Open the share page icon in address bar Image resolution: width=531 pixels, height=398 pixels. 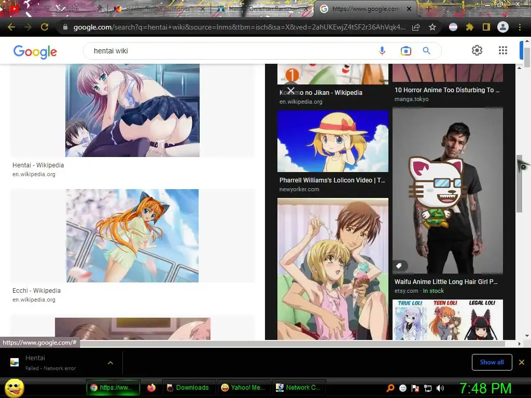pos(416,27)
